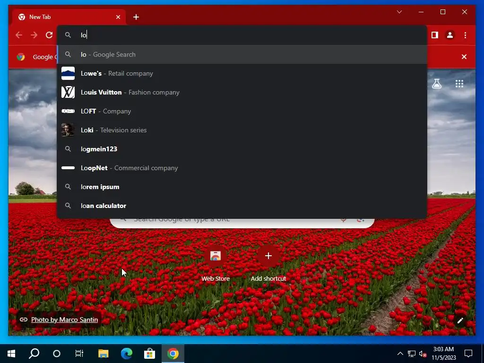Screen dimensions: 484x363
Task: Click the Loki poster thumbnail
Action: point(68,130)
